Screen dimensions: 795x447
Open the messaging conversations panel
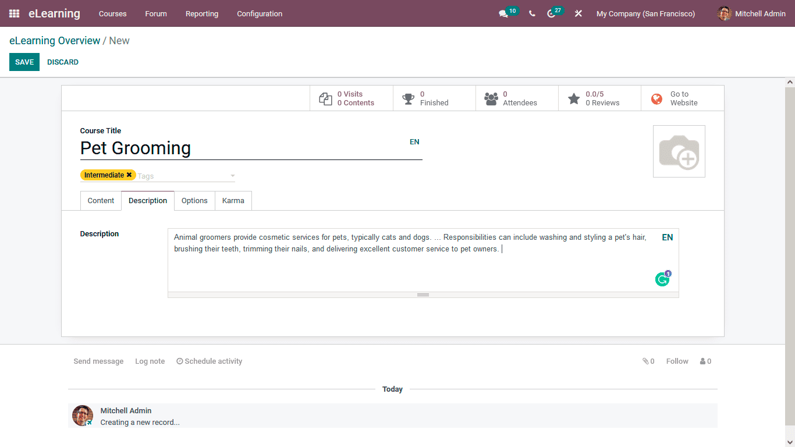(504, 13)
